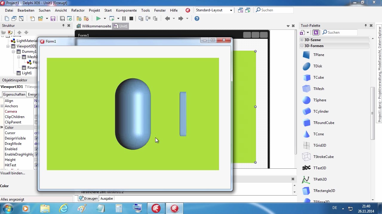Open the Standard-Layout dropdown
The height and width of the screenshot is (214, 382).
pos(231,10)
